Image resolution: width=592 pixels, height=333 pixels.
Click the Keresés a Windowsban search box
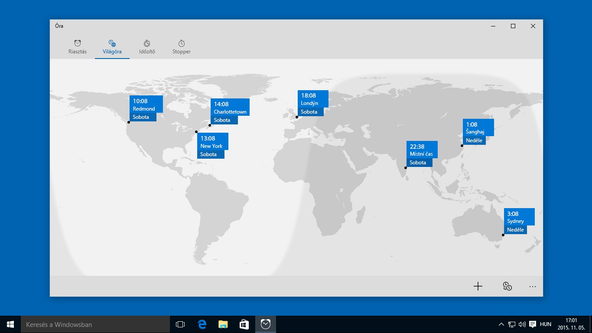pyautogui.click(x=95, y=324)
